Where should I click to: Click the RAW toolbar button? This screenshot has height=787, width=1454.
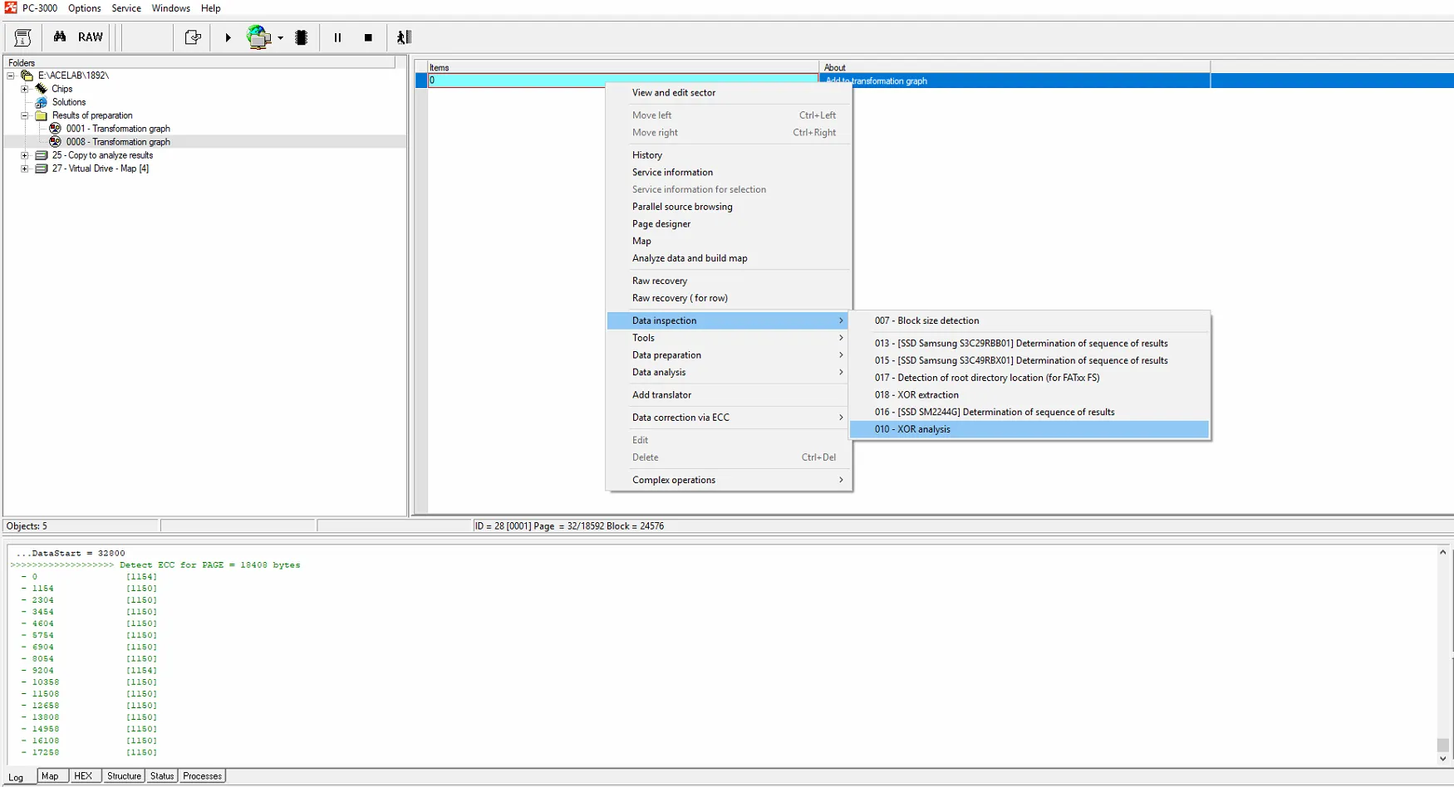pos(91,37)
